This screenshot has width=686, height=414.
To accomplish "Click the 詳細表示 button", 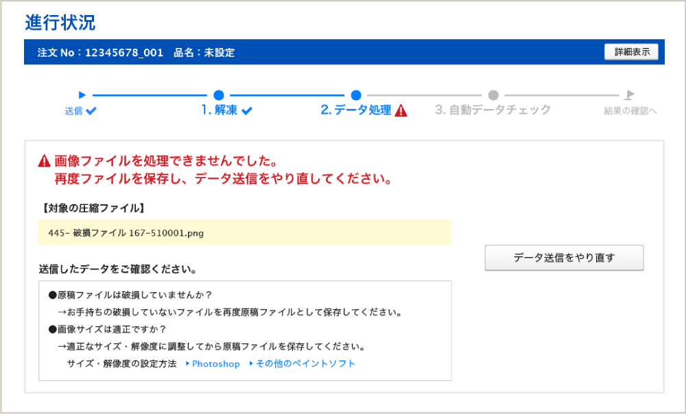I will pyautogui.click(x=631, y=52).
